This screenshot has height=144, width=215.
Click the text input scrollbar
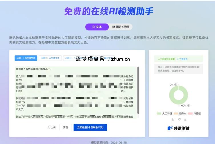click(138, 90)
